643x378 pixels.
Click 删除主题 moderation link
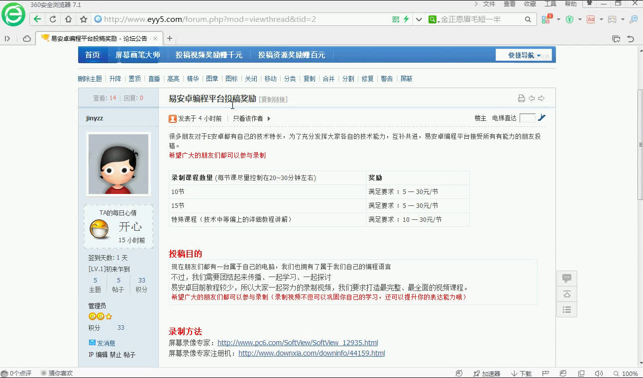tap(90, 79)
